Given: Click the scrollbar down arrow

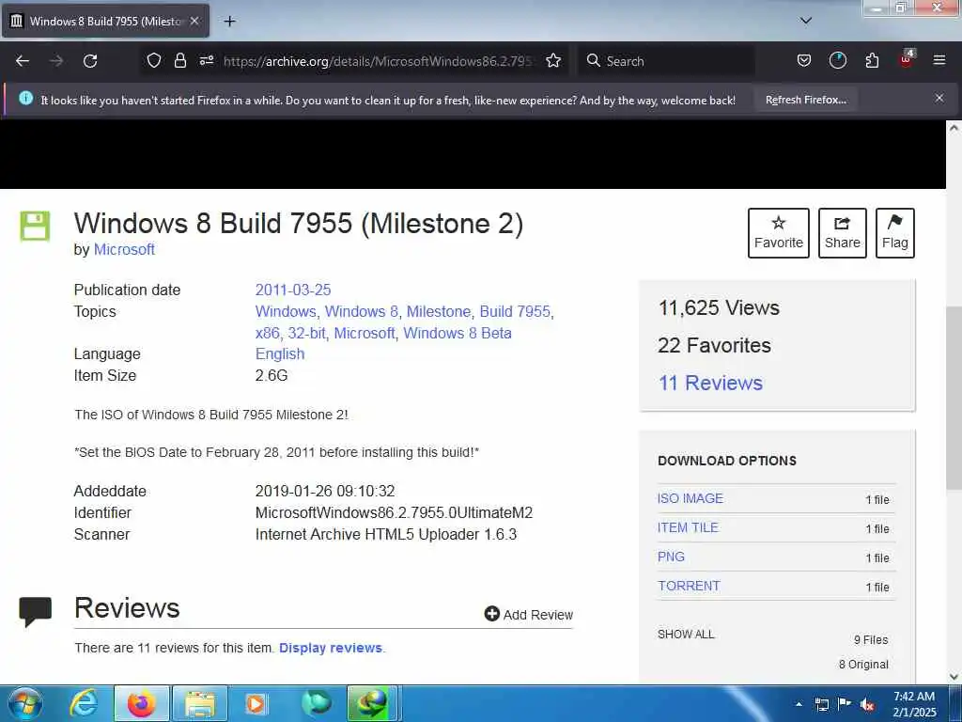Looking at the screenshot, I should 954,677.
